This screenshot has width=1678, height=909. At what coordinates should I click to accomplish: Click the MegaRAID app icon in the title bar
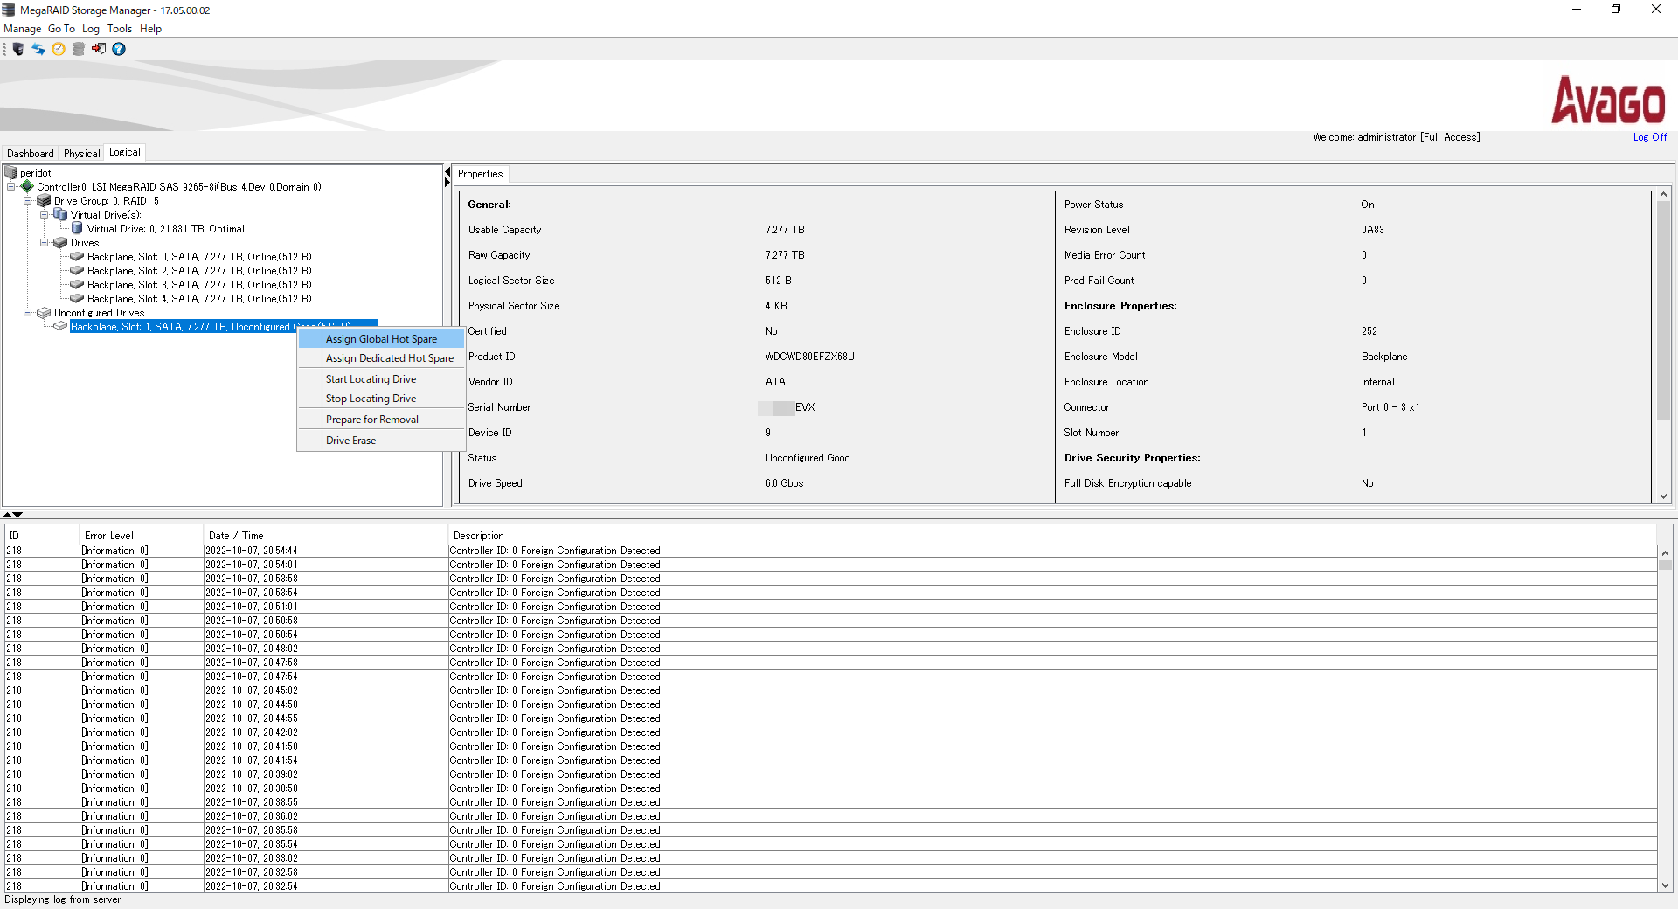tap(9, 10)
